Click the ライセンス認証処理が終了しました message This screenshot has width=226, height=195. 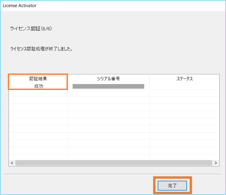41,50
